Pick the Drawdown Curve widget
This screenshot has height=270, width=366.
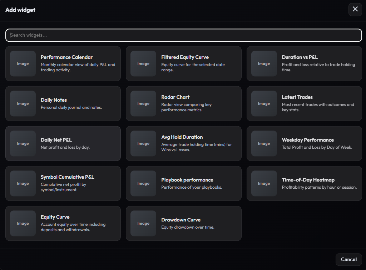(x=183, y=223)
